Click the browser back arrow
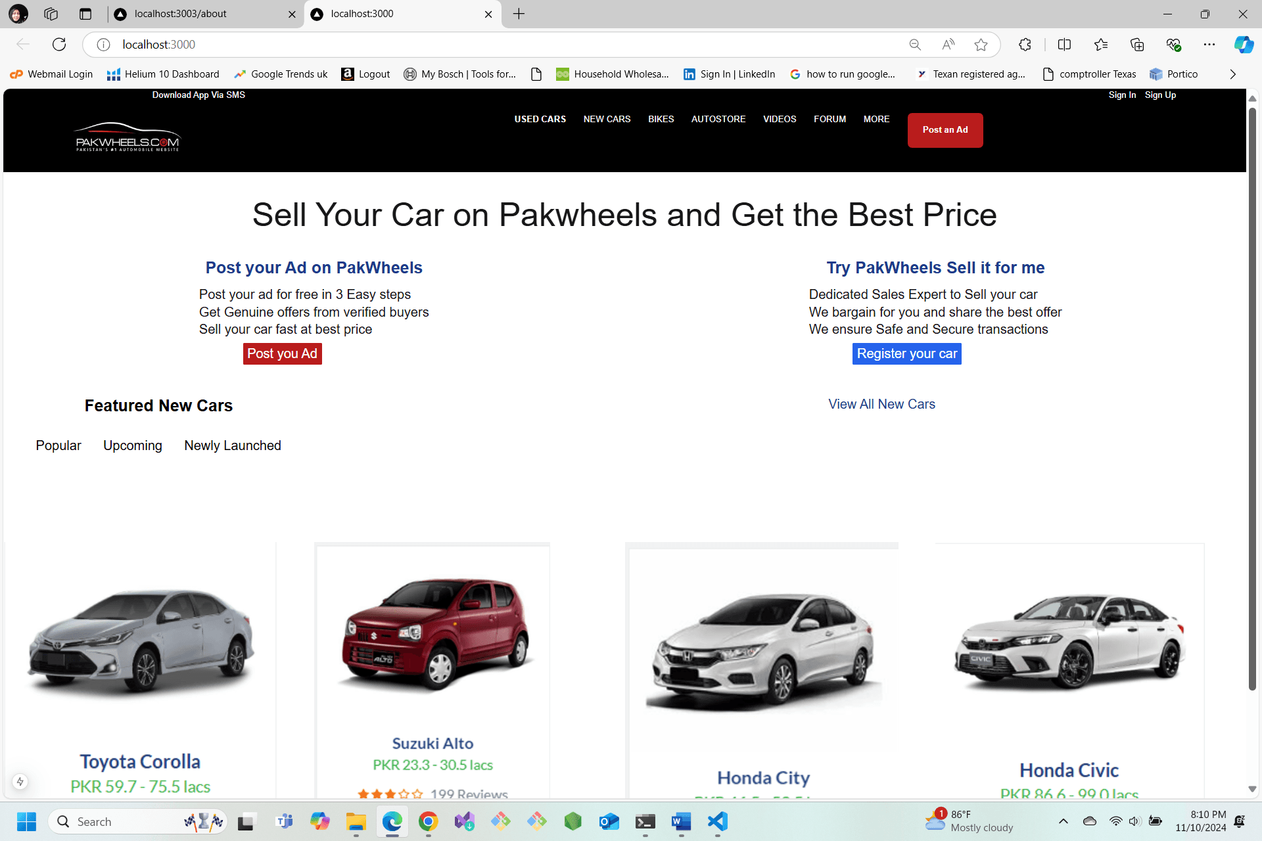Image resolution: width=1262 pixels, height=841 pixels. coord(23,45)
